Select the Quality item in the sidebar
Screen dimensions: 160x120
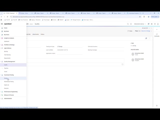[13, 65]
